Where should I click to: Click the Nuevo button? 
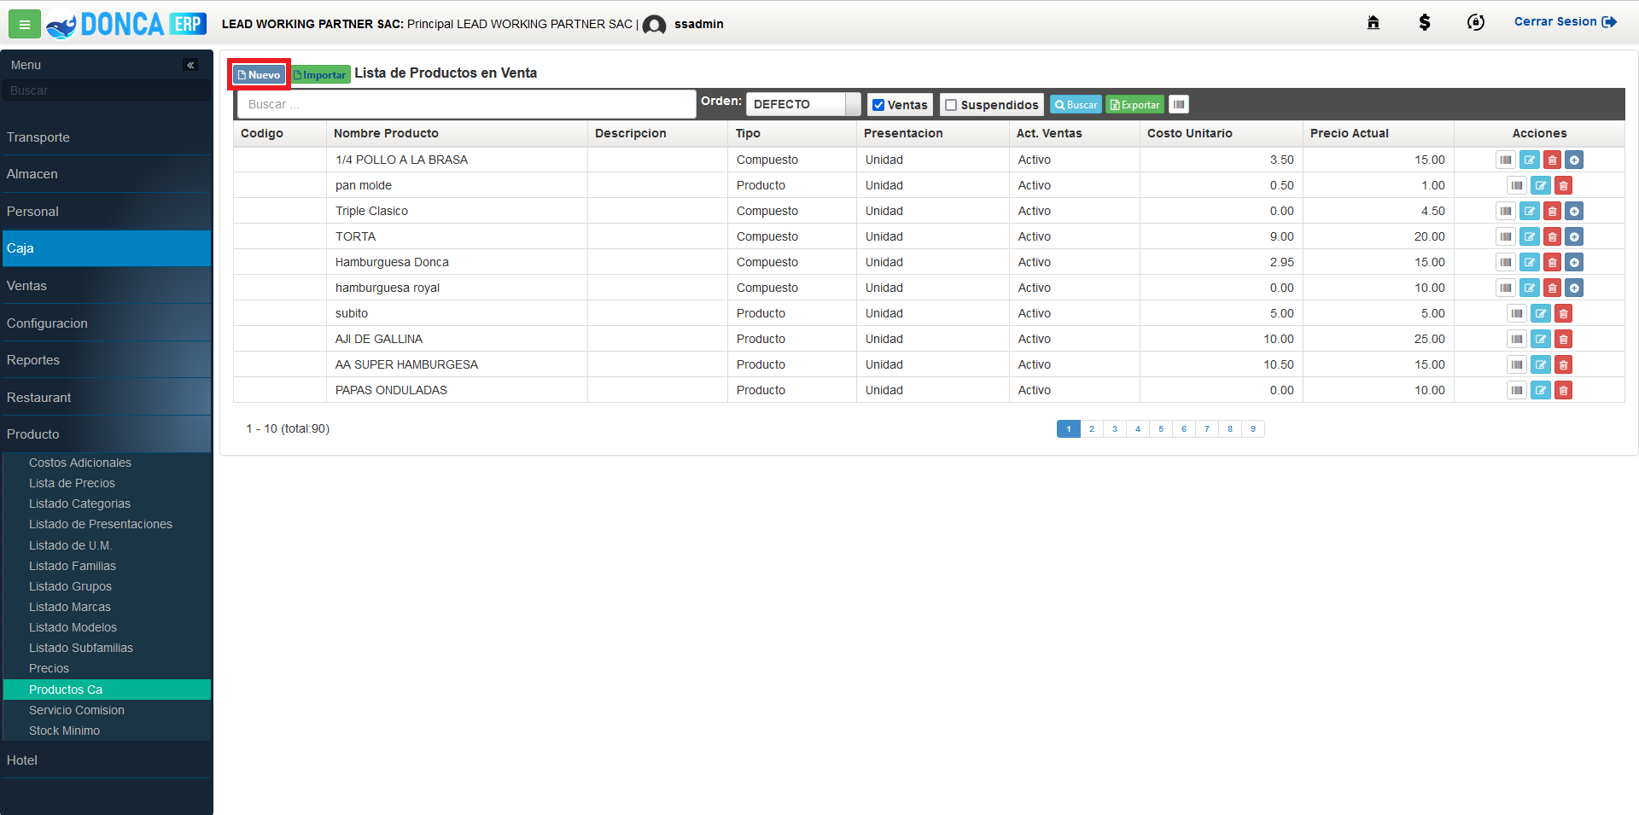260,74
